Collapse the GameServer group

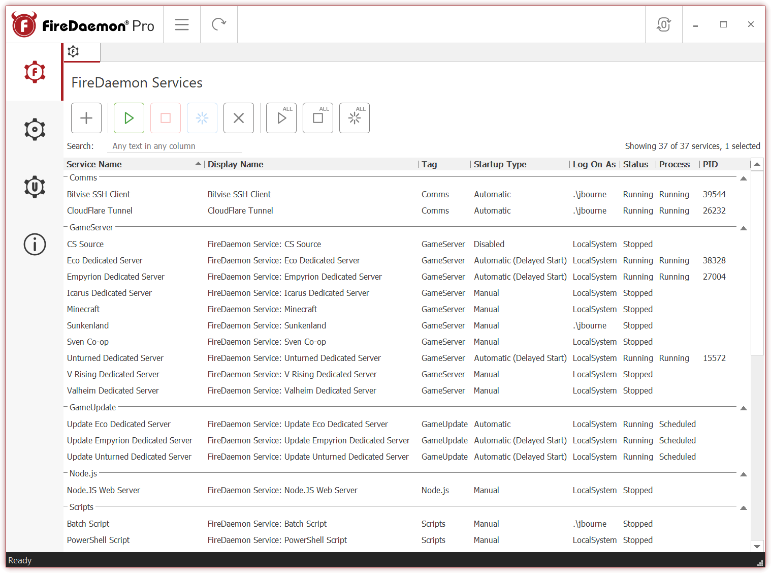pos(744,228)
